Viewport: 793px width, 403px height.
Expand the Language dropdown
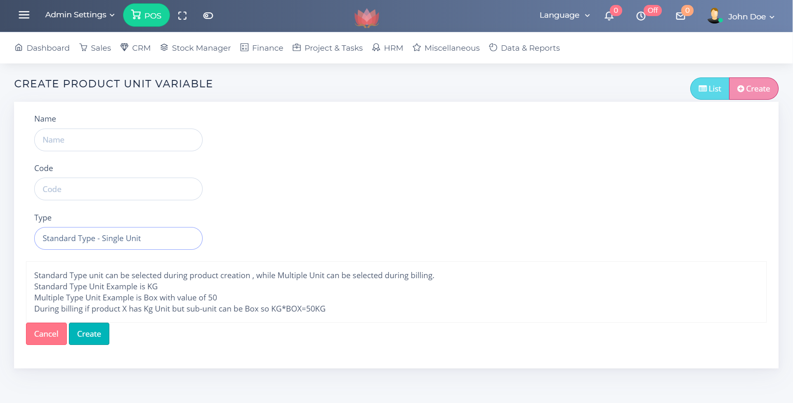click(x=564, y=15)
